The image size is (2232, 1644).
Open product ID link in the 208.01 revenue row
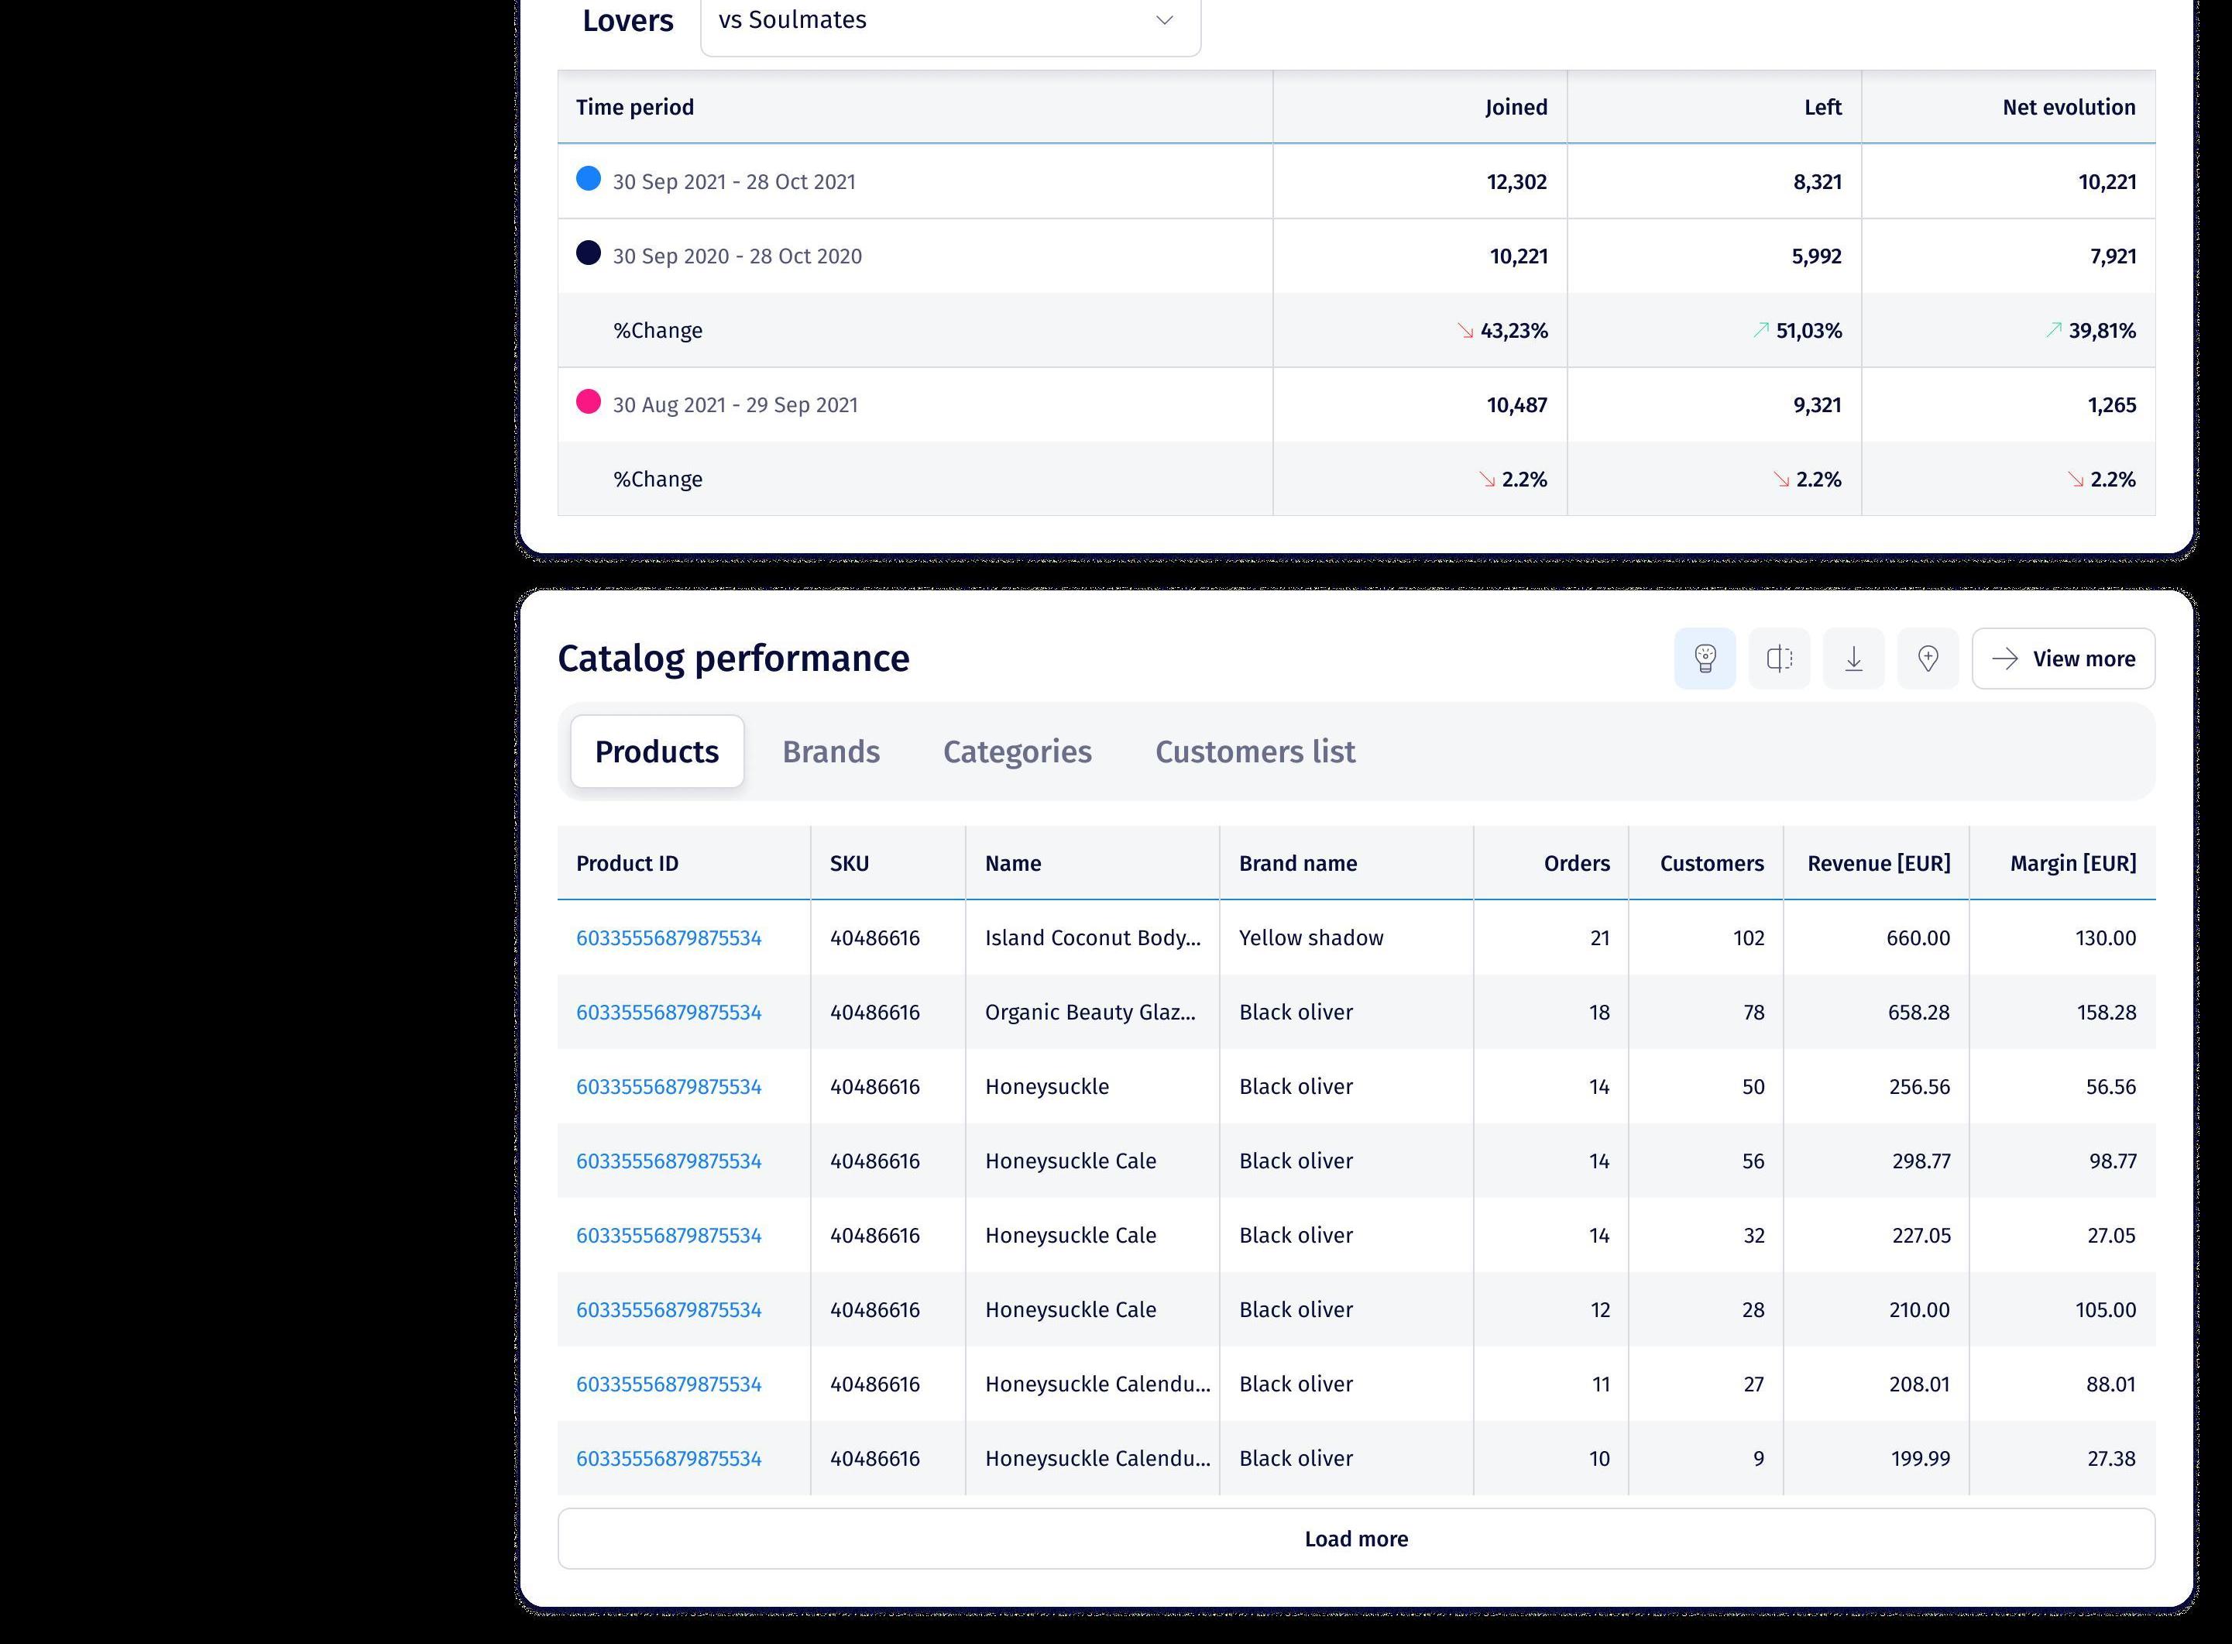(669, 1384)
